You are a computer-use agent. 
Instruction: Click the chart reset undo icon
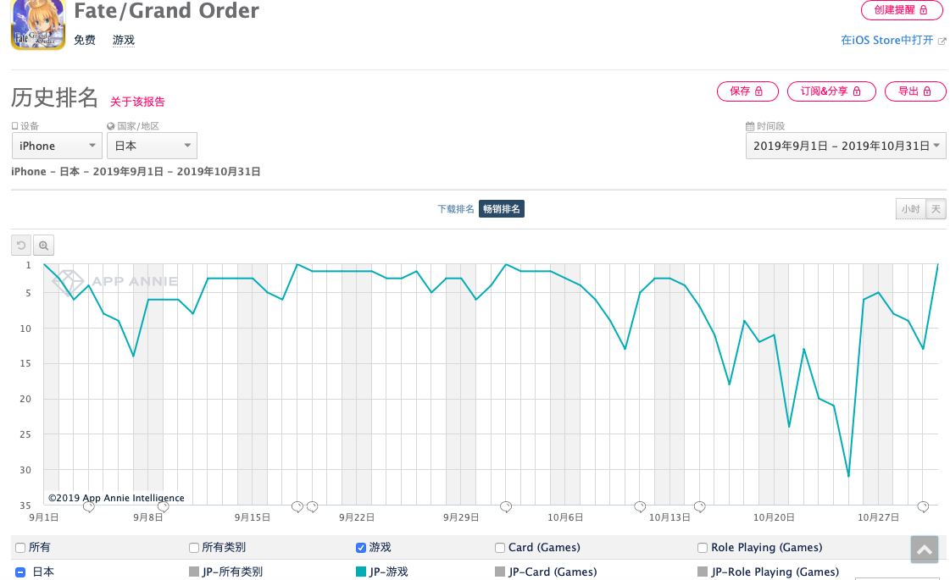[x=22, y=246]
